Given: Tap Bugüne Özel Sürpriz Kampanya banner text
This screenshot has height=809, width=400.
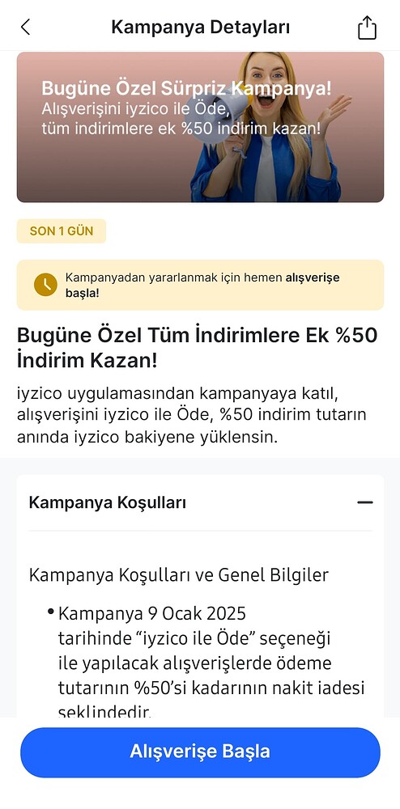Looking at the screenshot, I should pos(186,88).
